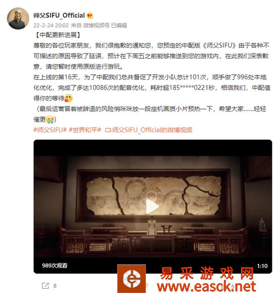This screenshot has height=293, width=277.
Task: Click the 989次观看 view count
Action: 54,265
